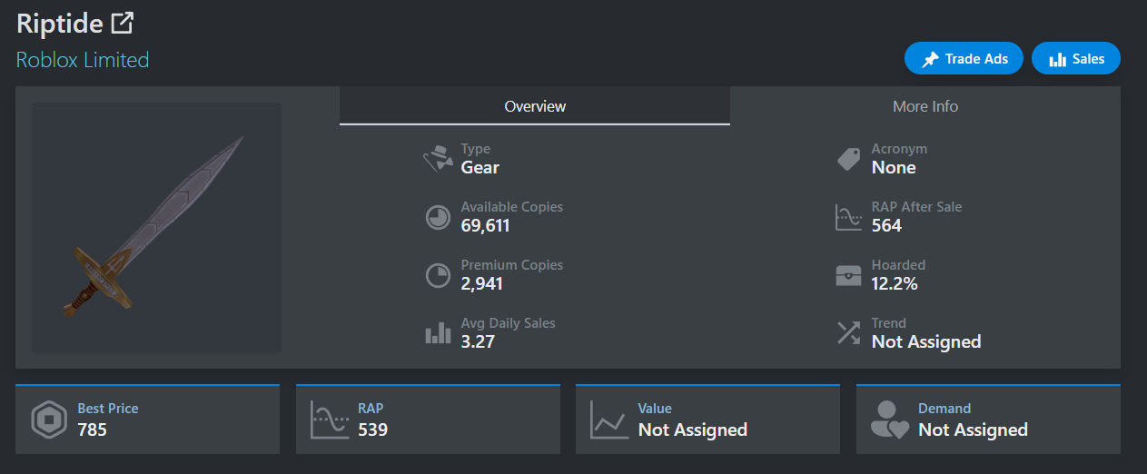The width and height of the screenshot is (1147, 474).
Task: Click the wave chart icon in RAP card
Action: (330, 420)
